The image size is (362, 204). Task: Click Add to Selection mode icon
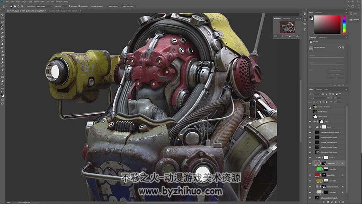click(x=15, y=6)
